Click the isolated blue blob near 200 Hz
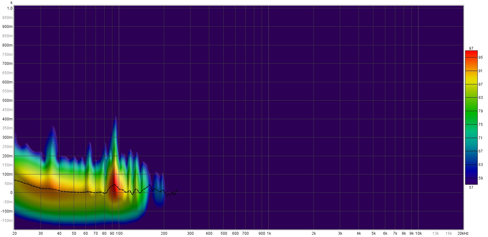 [x=159, y=189]
